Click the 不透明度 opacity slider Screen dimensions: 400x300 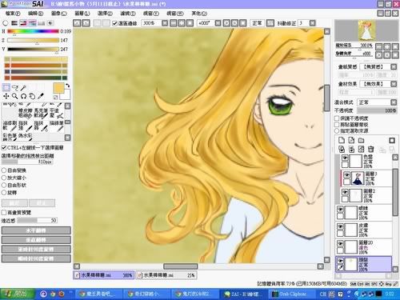click(377, 110)
